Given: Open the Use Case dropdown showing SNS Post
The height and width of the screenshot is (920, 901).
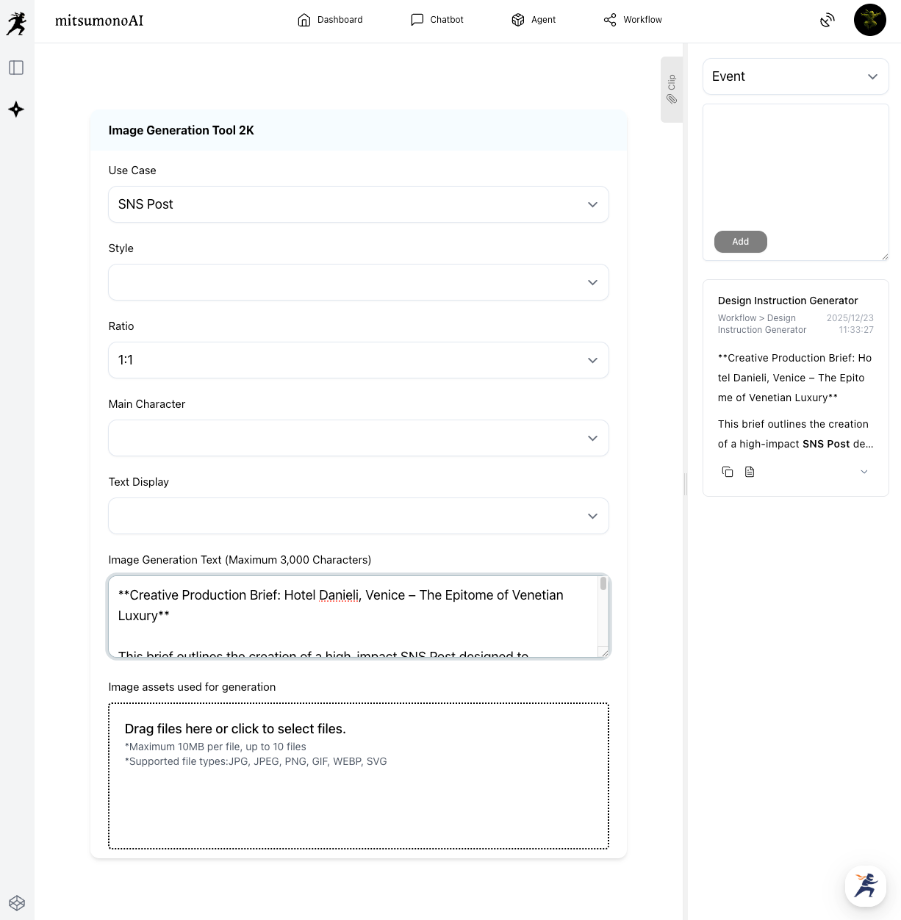Looking at the screenshot, I should (x=359, y=204).
